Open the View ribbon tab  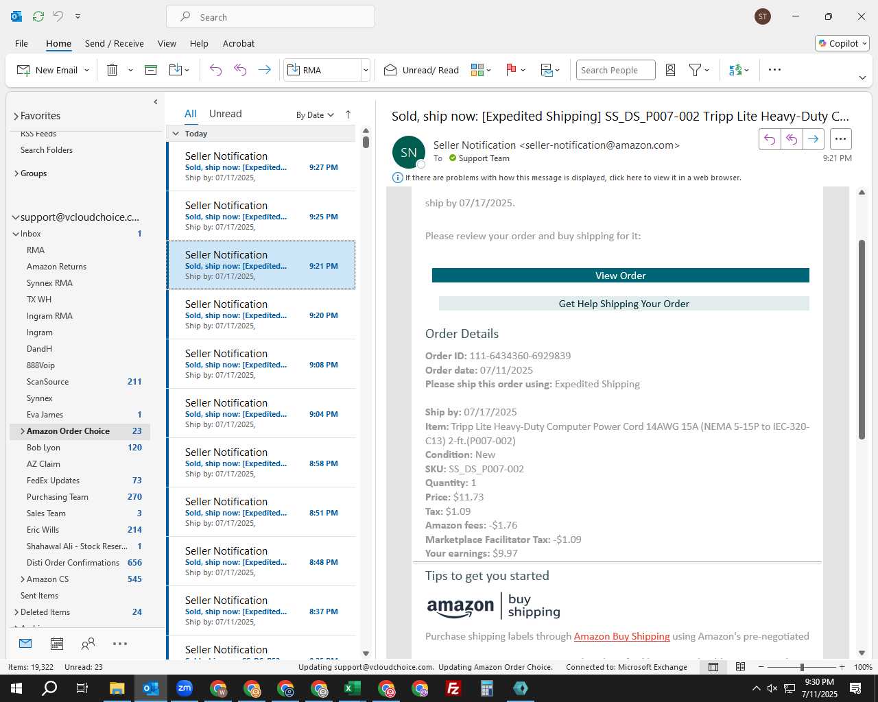(x=167, y=43)
